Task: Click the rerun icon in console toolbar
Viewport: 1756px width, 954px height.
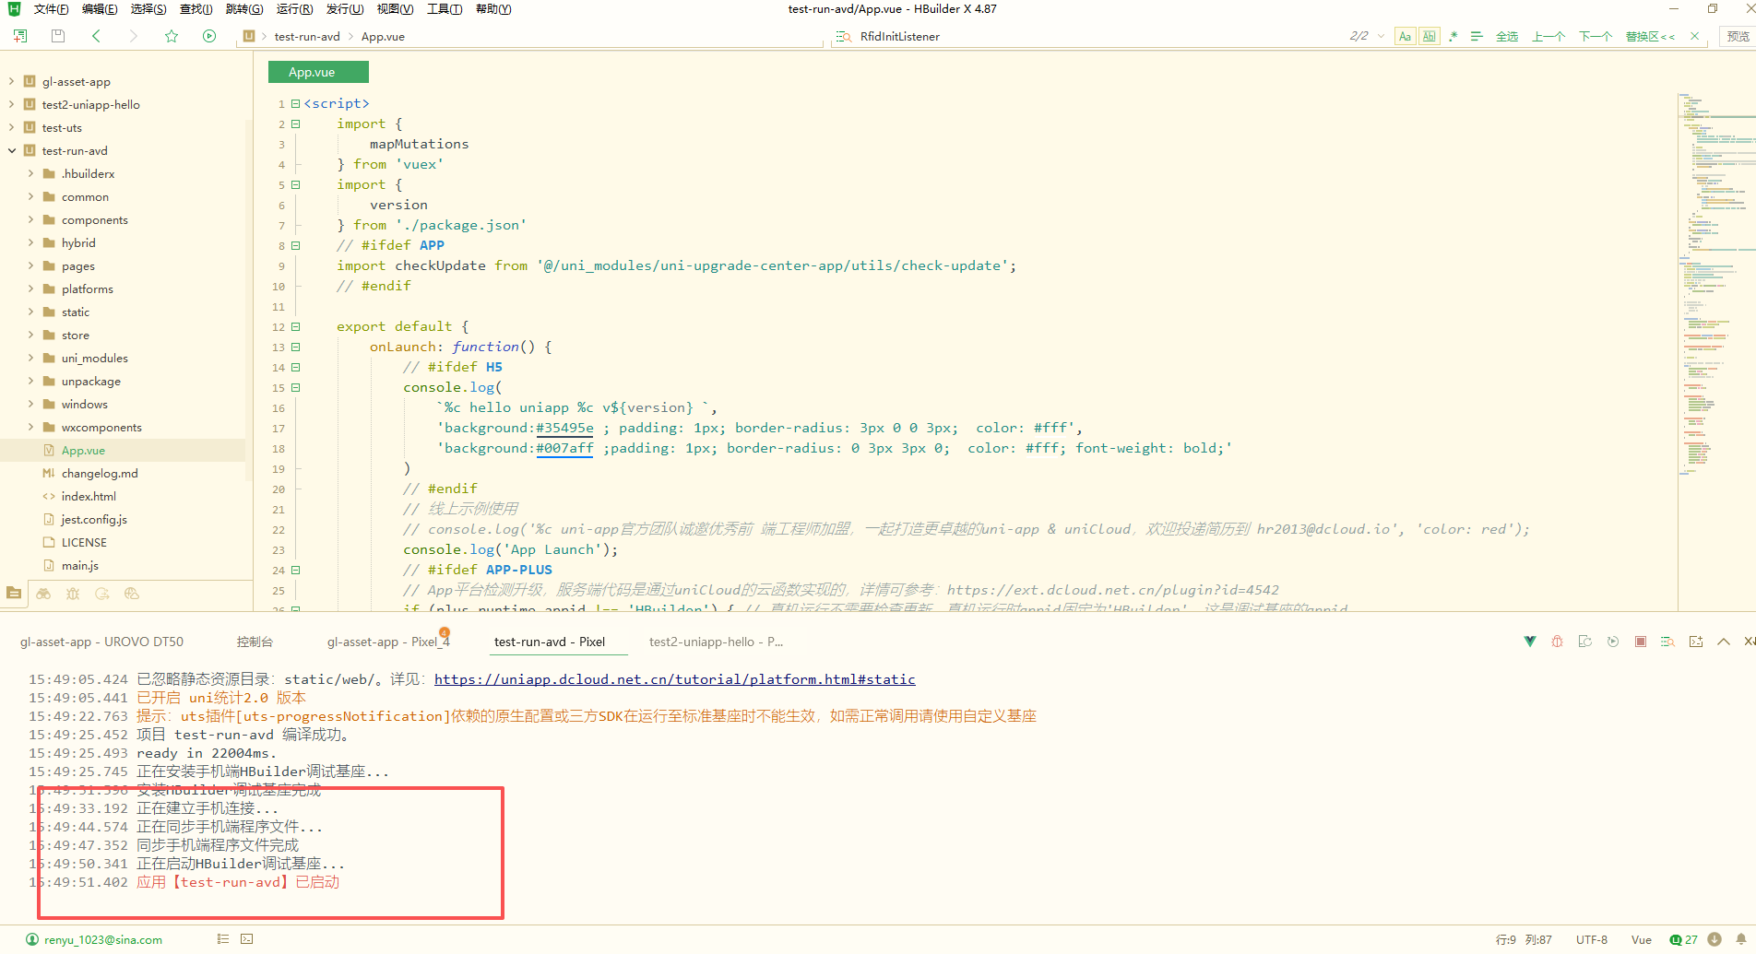Action: click(1612, 642)
